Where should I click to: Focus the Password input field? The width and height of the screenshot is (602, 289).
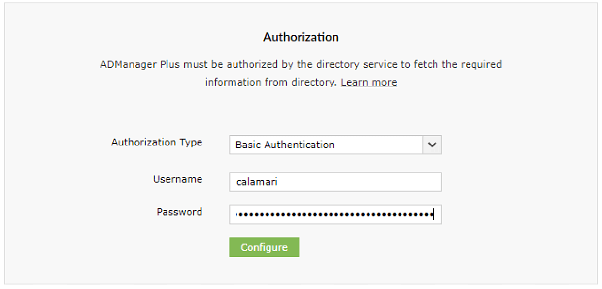click(x=335, y=215)
